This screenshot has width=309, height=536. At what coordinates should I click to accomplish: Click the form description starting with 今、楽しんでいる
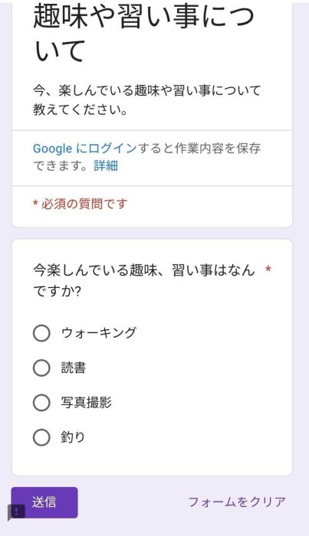point(146,100)
